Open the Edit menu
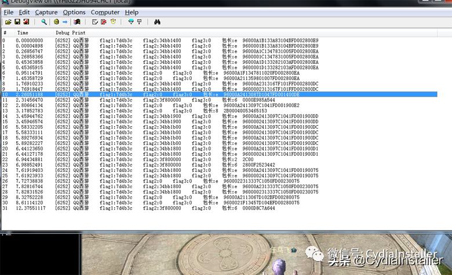 24,12
